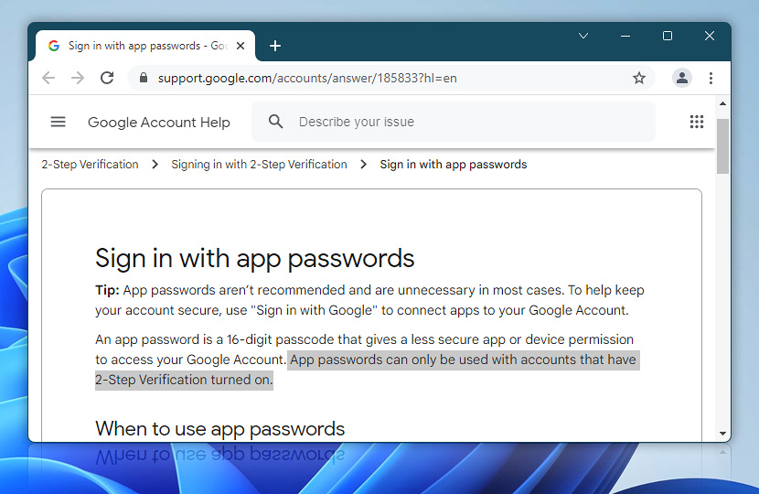Screen dimensions: 759x494
Task: Open Signing in with 2-Step Verification breadcrumb
Action: pos(259,165)
